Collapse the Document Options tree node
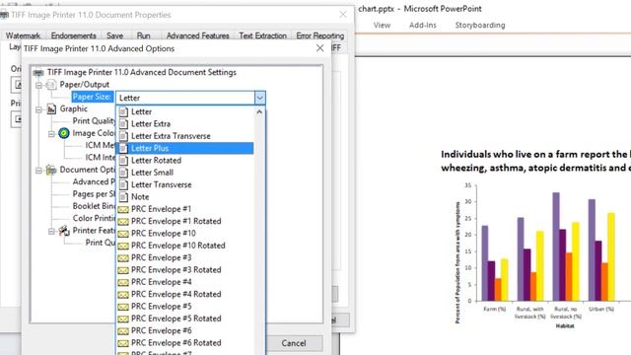Image resolution: width=631 pixels, height=355 pixels. (38, 171)
